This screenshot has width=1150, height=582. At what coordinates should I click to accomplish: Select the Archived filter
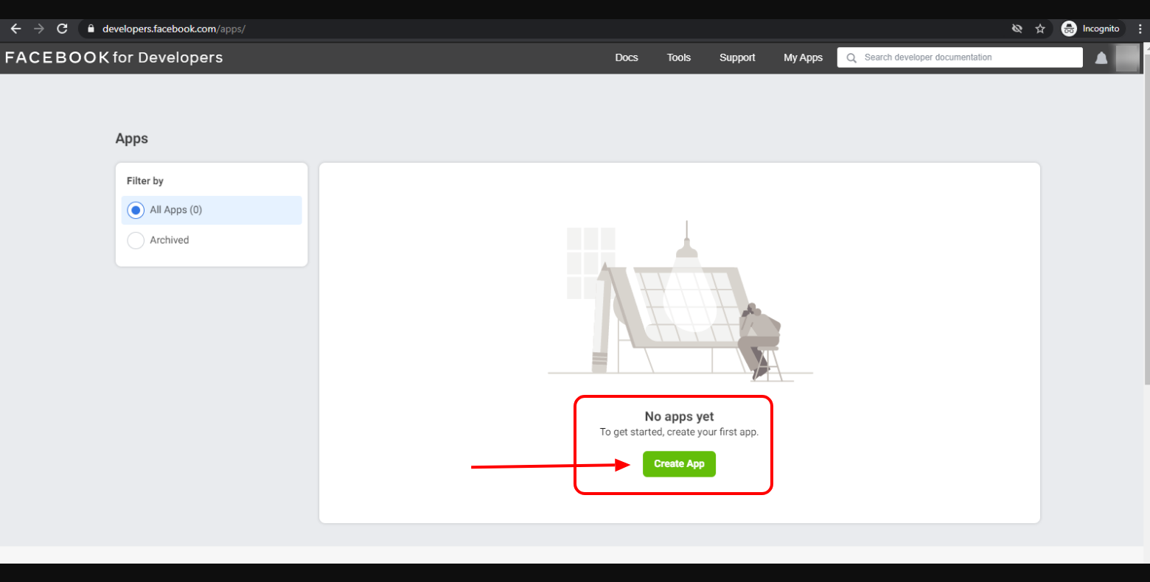pyautogui.click(x=212, y=240)
